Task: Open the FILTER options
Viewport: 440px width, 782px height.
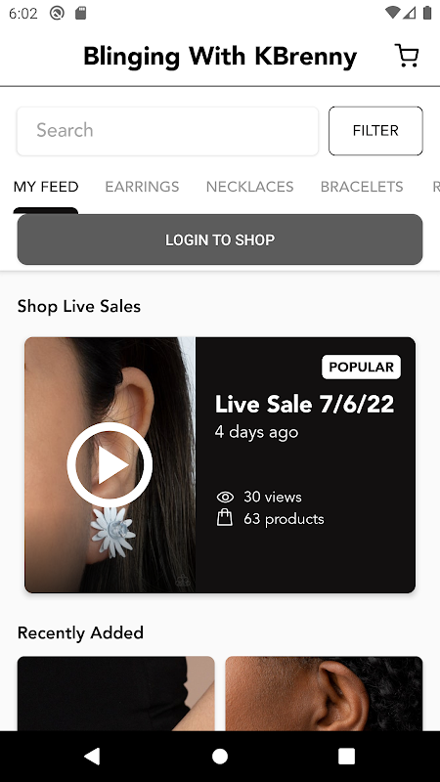Action: click(375, 131)
